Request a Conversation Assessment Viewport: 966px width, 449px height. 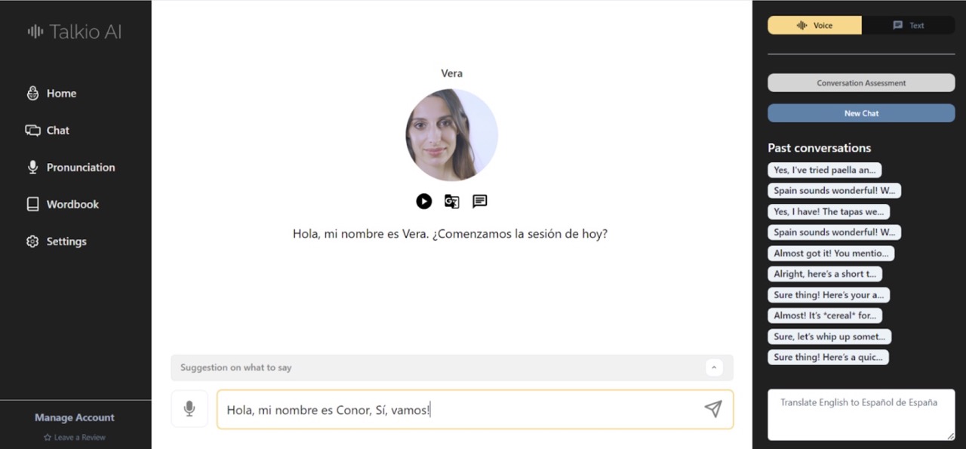(x=860, y=82)
